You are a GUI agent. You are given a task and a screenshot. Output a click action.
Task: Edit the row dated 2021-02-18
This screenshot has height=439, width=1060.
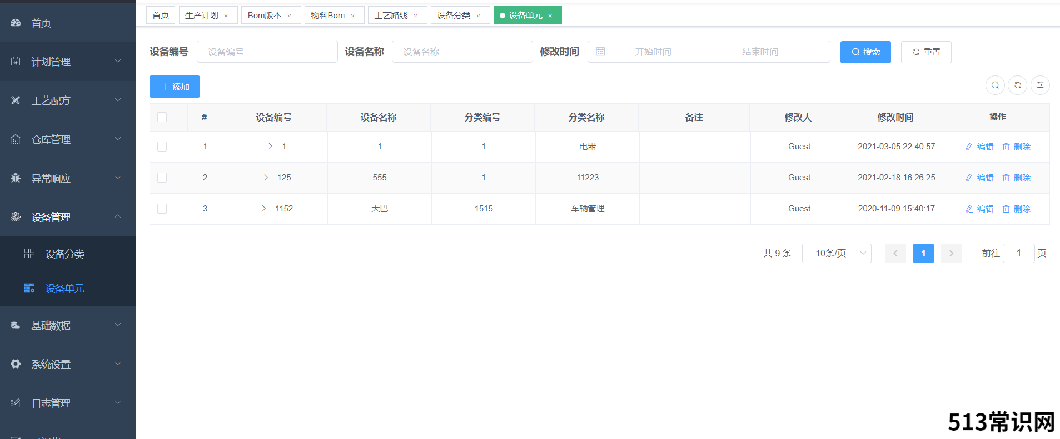point(979,178)
